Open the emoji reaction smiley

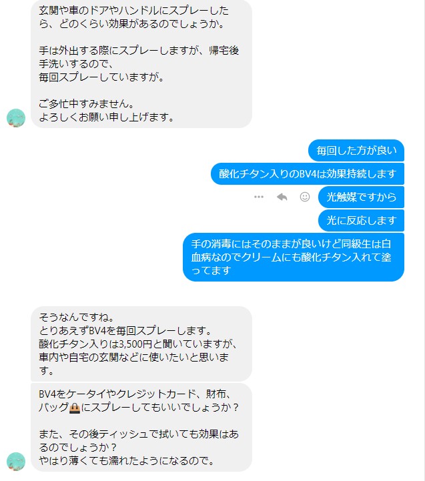[x=305, y=197]
